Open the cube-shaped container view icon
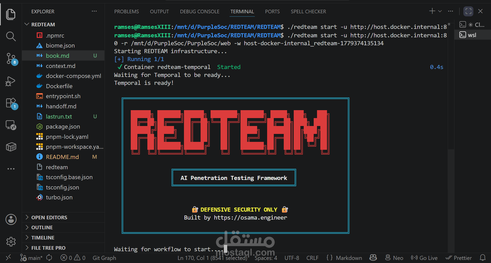 (x=11, y=147)
